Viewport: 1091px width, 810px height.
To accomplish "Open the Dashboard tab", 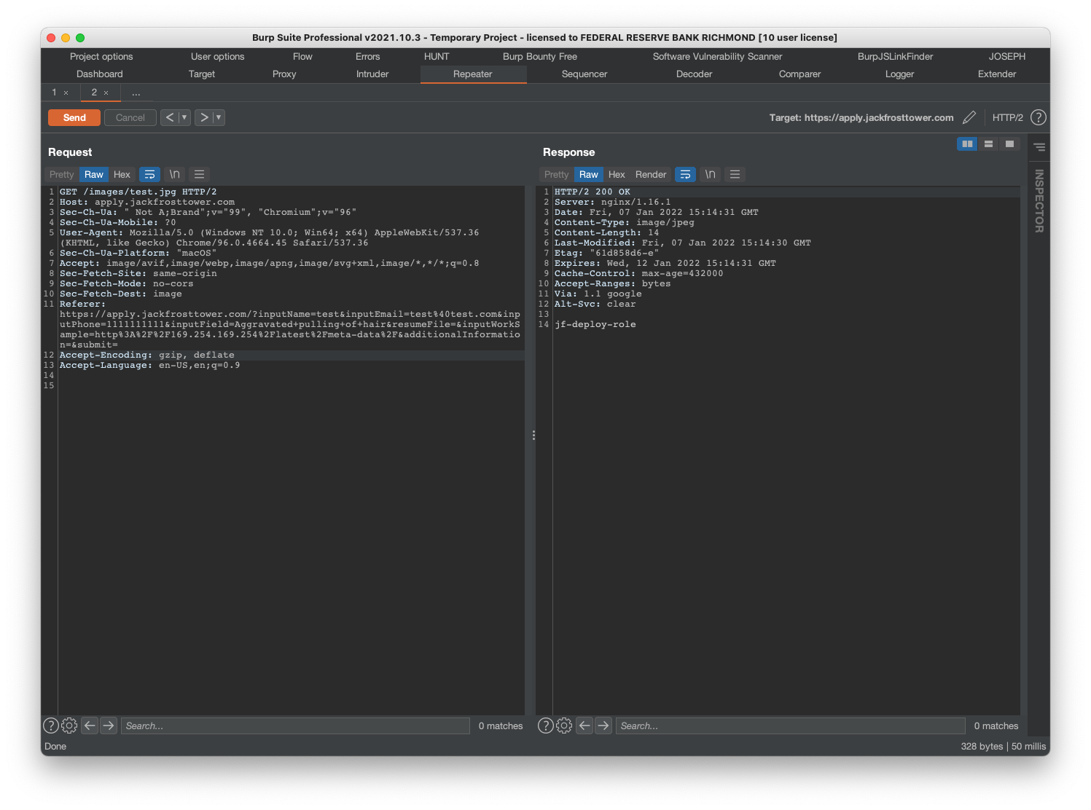I will pyautogui.click(x=100, y=74).
